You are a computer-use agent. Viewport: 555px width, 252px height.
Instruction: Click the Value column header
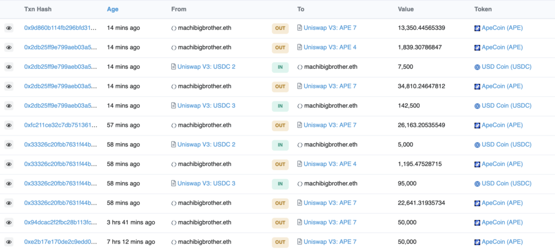(x=405, y=9)
